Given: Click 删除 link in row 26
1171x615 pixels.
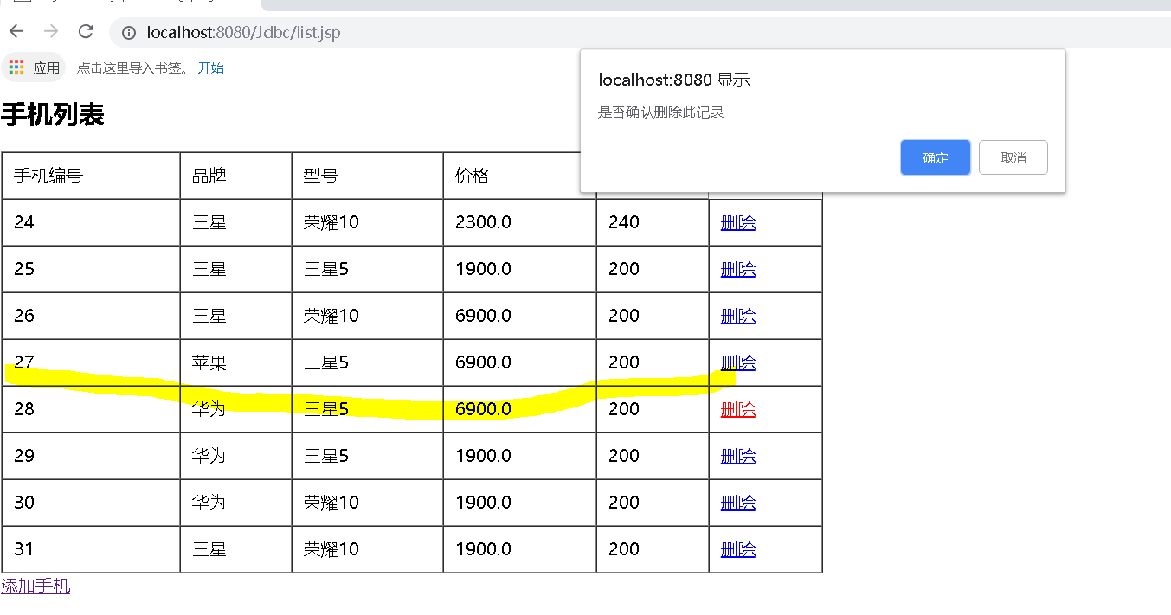Looking at the screenshot, I should (738, 316).
